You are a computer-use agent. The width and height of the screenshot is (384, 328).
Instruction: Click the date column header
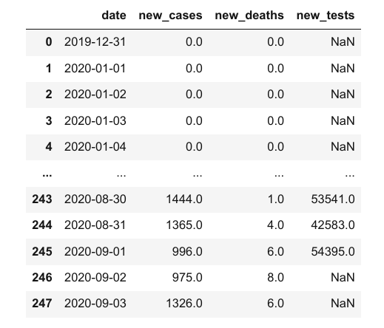(x=114, y=16)
